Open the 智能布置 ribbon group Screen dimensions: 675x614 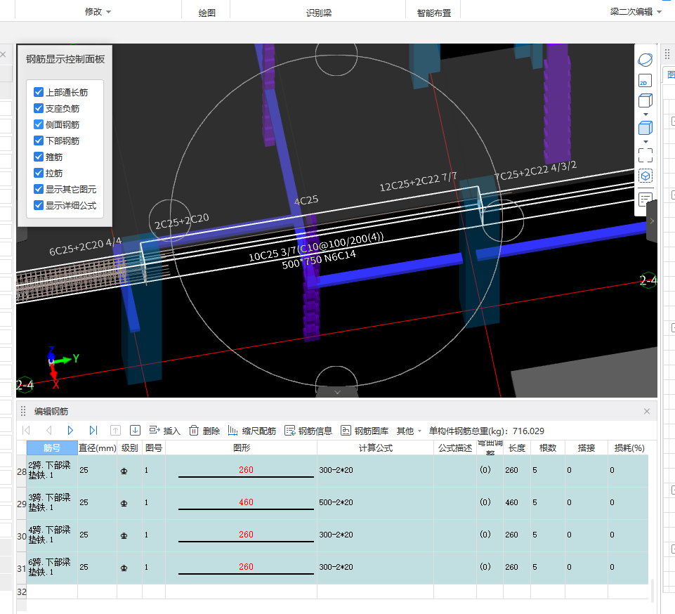tap(434, 13)
